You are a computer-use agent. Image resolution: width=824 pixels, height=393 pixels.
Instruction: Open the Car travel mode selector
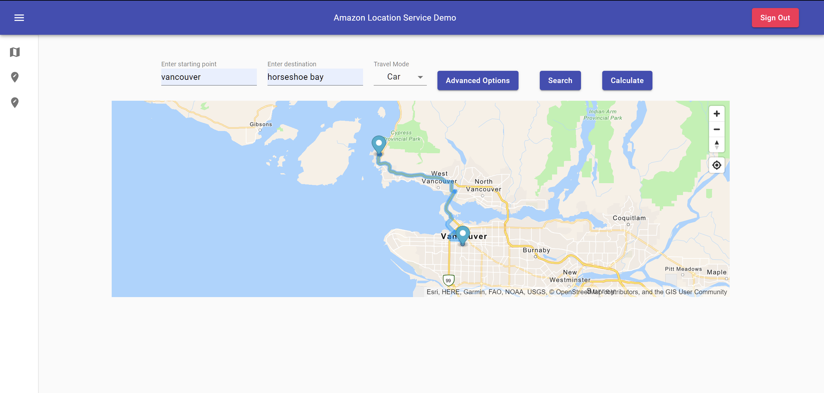click(394, 77)
